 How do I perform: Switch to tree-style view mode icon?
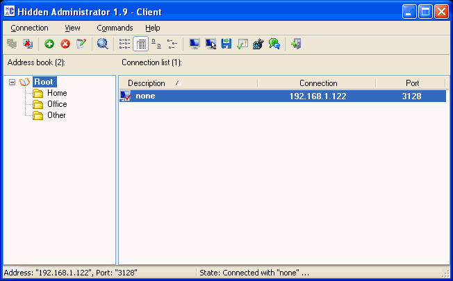(172, 44)
